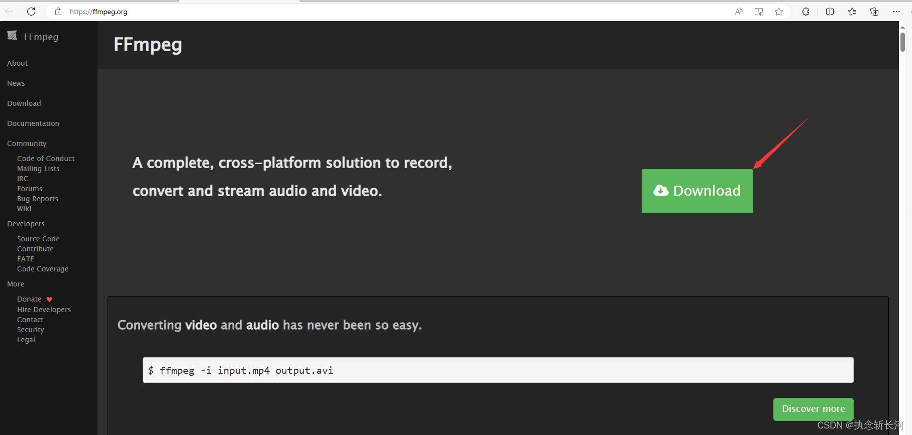Click the scrollbar up arrow
The image size is (912, 435).
(x=902, y=27)
